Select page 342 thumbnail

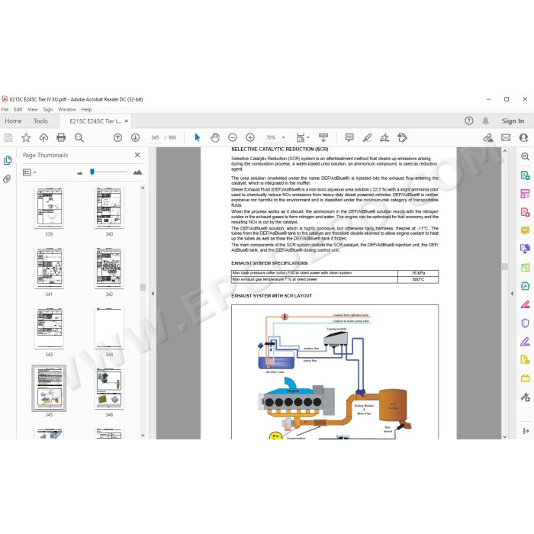(x=109, y=268)
